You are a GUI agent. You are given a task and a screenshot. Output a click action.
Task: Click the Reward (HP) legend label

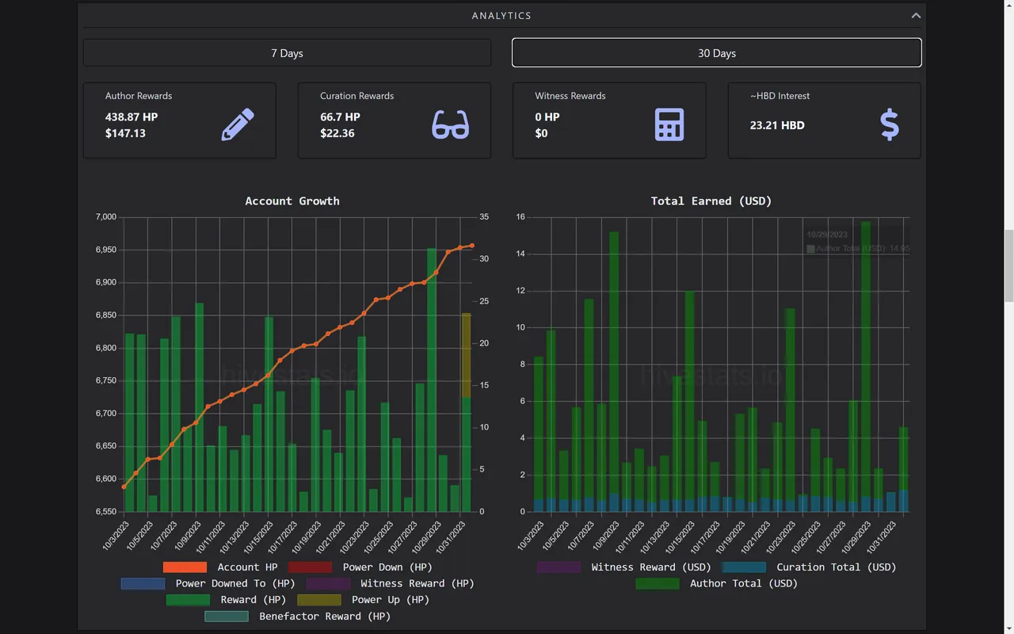point(253,600)
